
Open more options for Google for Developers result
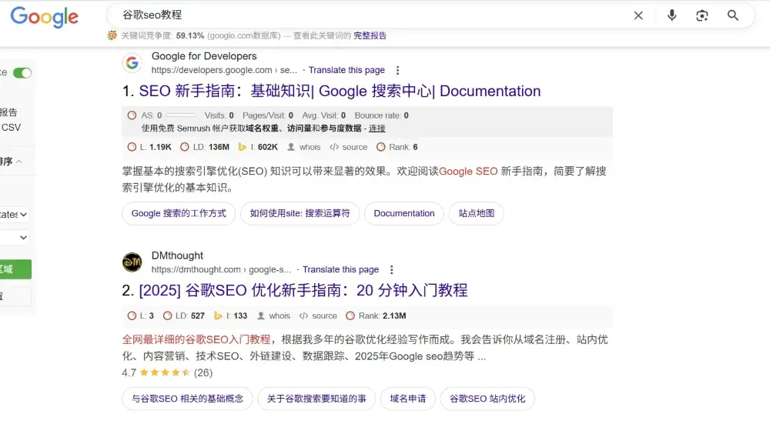[398, 70]
